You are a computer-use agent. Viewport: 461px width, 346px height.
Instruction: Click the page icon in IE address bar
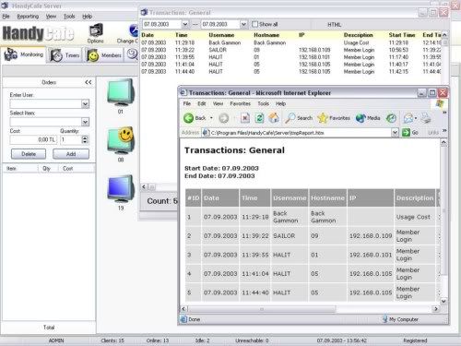[206, 133]
